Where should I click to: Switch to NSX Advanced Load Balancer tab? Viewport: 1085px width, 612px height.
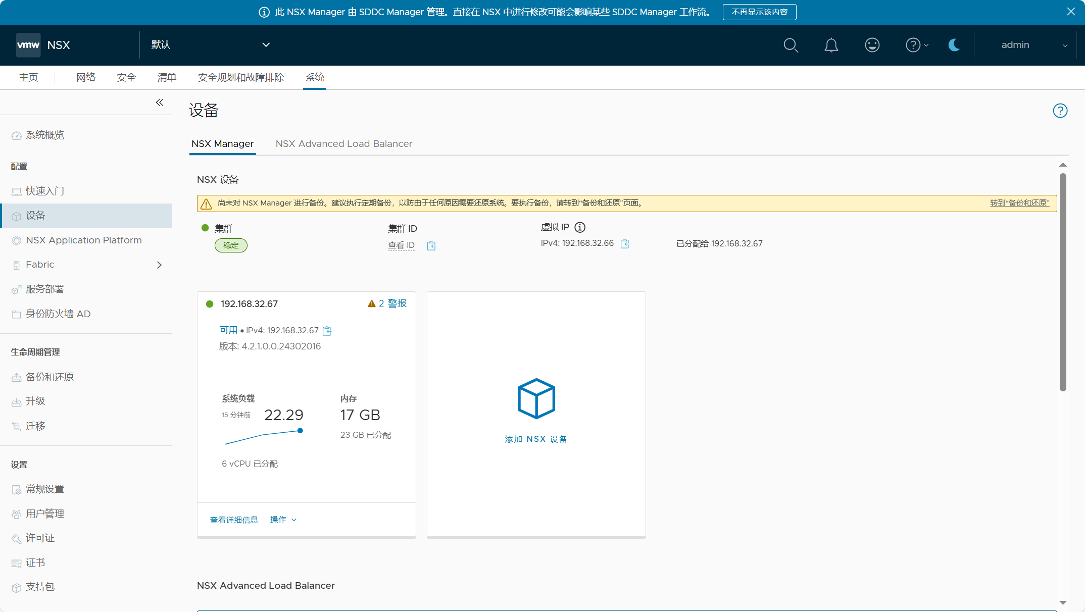[343, 144]
